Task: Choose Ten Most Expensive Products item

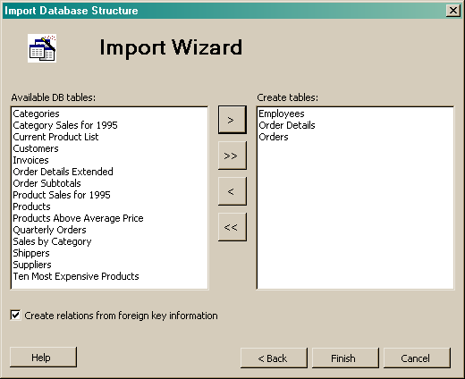Action: [x=76, y=276]
